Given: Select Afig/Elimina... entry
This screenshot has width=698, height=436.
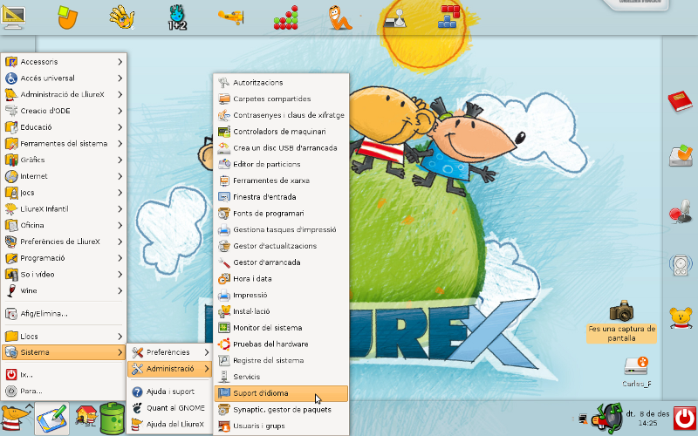Looking at the screenshot, I should [x=64, y=314].
